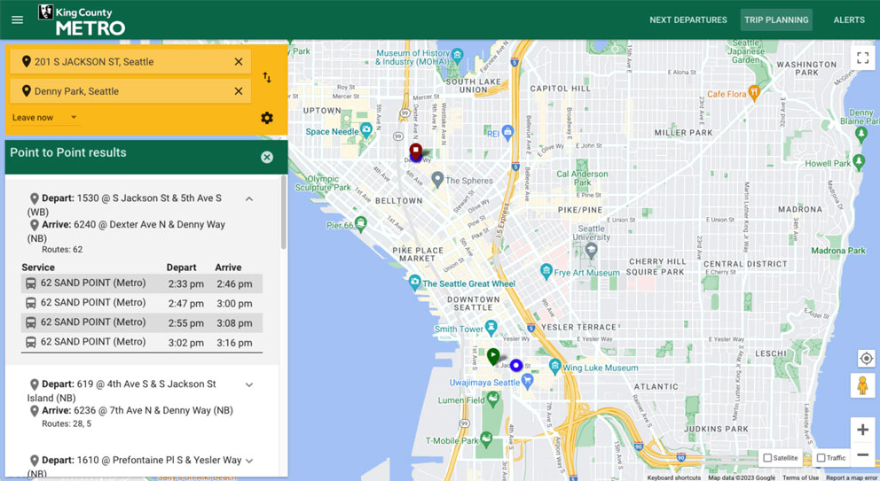Select the Denny Blaine Park map pin
This screenshot has height=481, width=880.
point(860,135)
